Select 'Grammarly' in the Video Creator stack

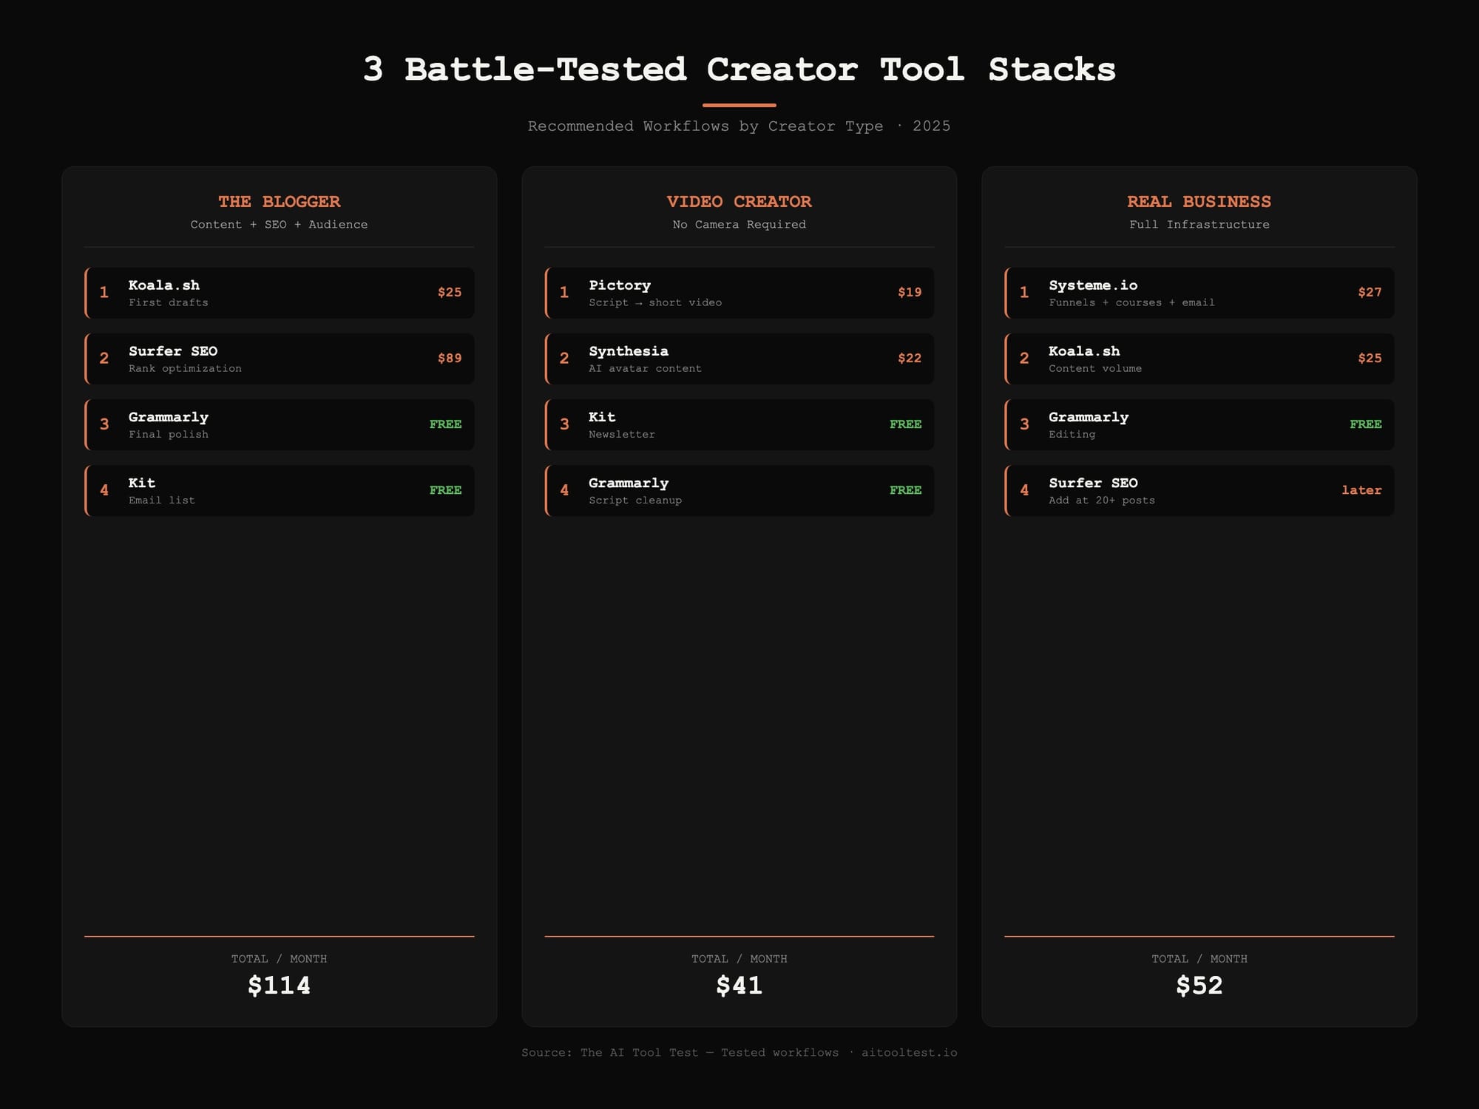629,483
